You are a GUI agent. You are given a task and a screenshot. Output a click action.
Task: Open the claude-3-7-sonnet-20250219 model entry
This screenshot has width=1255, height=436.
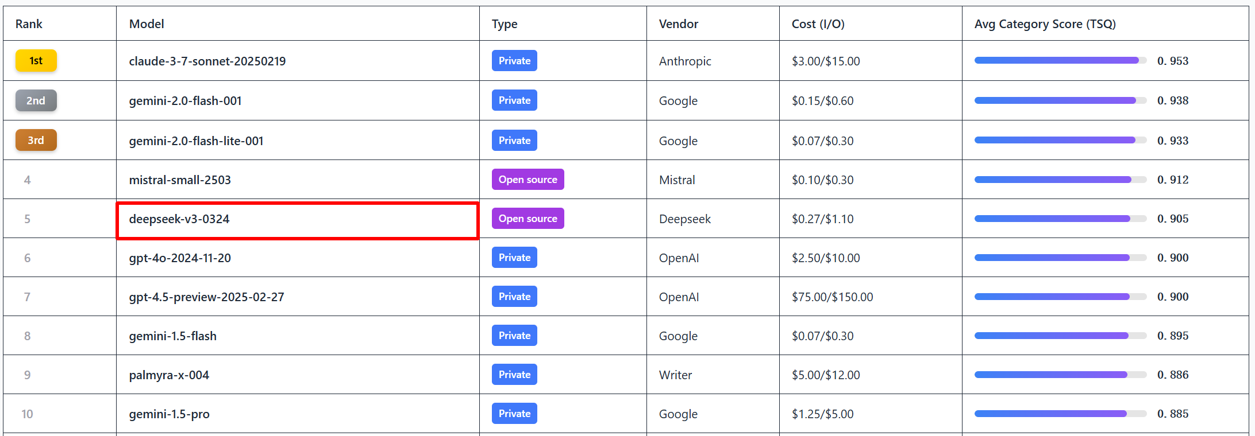tap(207, 61)
